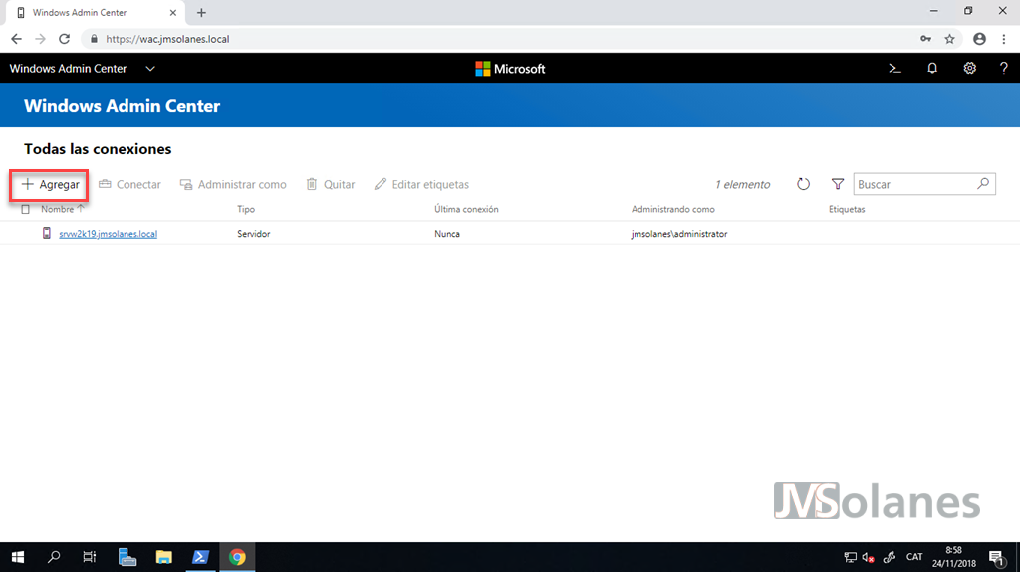
Task: Click the Conectar button
Action: pyautogui.click(x=129, y=185)
